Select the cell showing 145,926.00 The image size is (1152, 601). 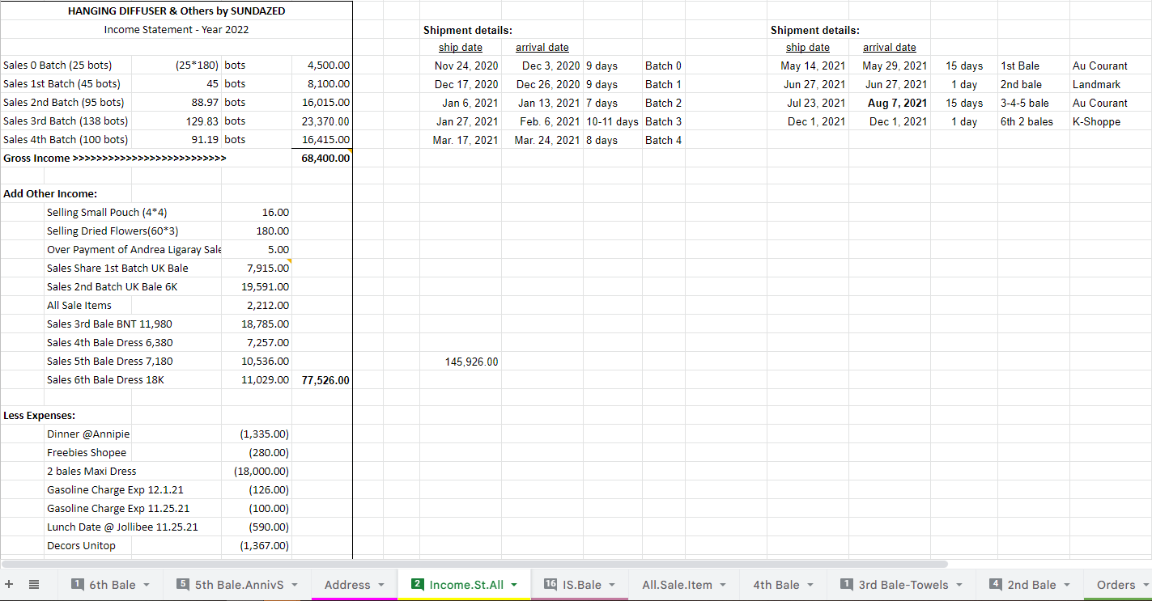click(470, 361)
